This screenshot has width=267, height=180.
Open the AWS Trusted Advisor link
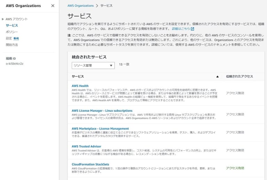click(x=86, y=147)
